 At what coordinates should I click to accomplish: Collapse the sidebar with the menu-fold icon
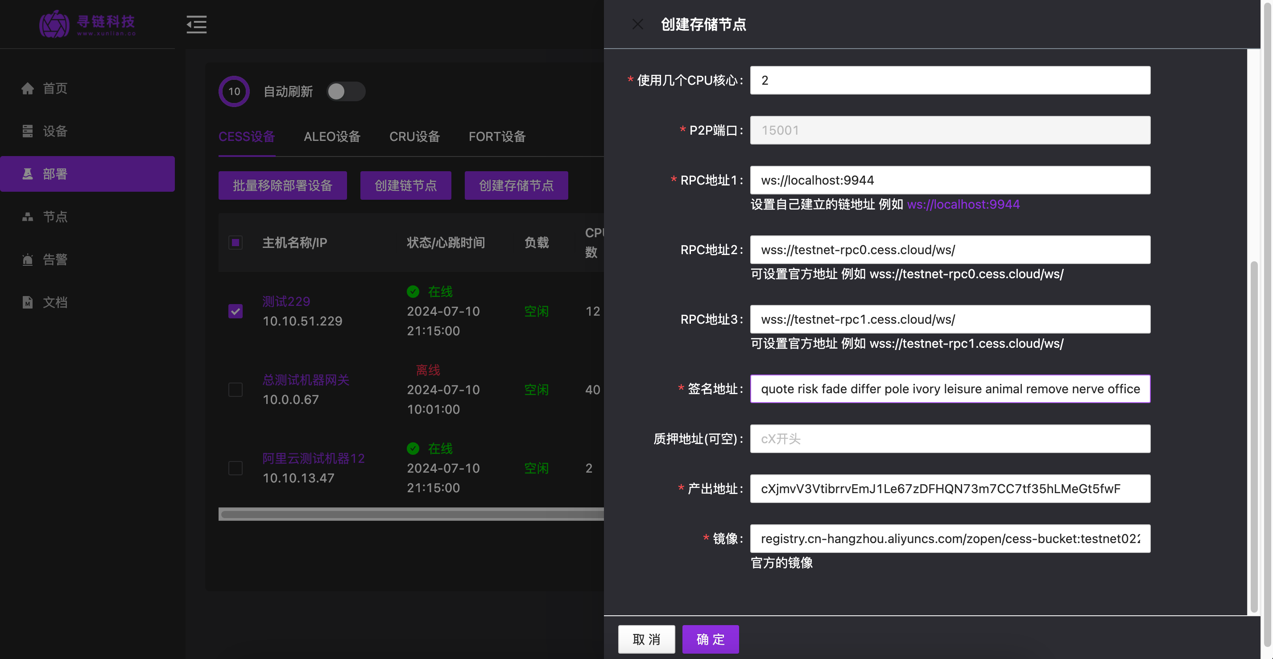[196, 24]
